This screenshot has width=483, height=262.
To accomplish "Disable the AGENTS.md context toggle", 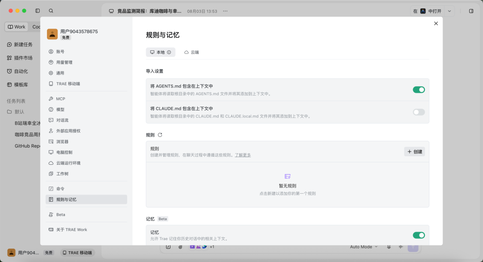I will click(x=419, y=90).
